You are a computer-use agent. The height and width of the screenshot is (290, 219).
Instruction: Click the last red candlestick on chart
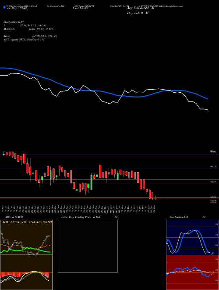click(x=155, y=198)
